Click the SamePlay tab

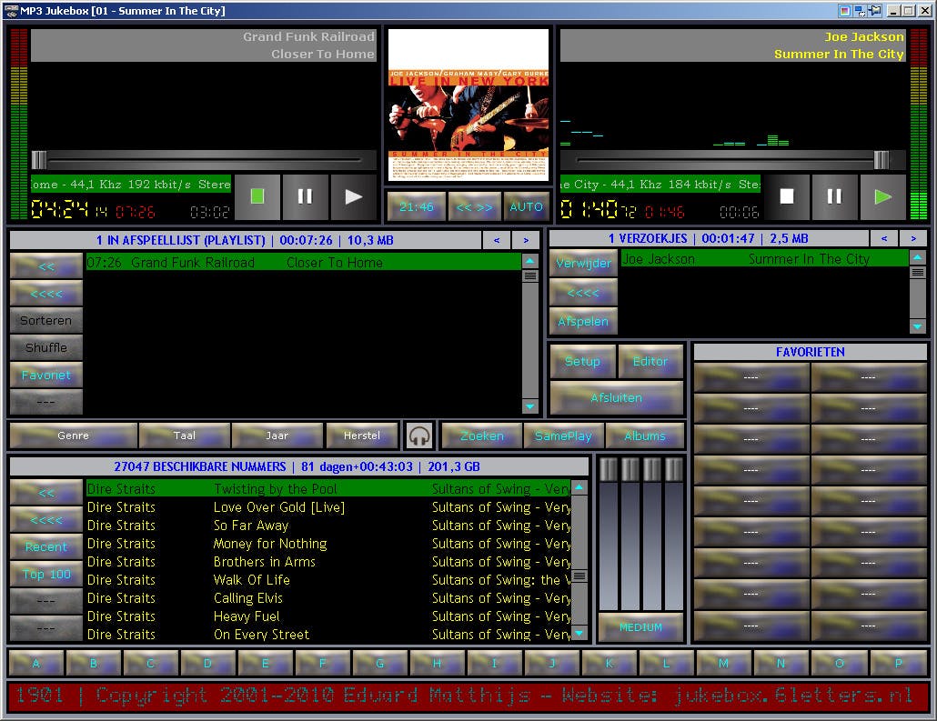(563, 436)
